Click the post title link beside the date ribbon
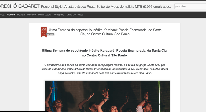The width and height of the screenshot is (206, 112). (x=105, y=32)
